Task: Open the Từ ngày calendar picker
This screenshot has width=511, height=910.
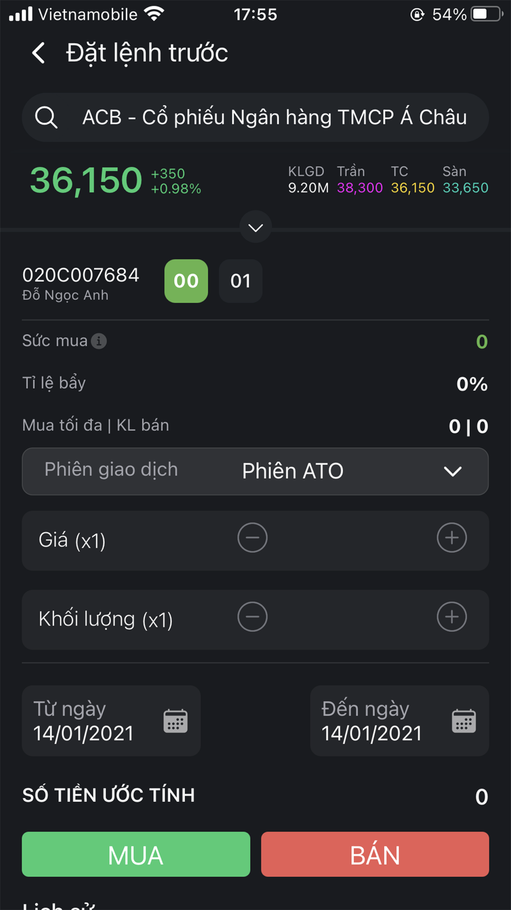Action: click(175, 721)
